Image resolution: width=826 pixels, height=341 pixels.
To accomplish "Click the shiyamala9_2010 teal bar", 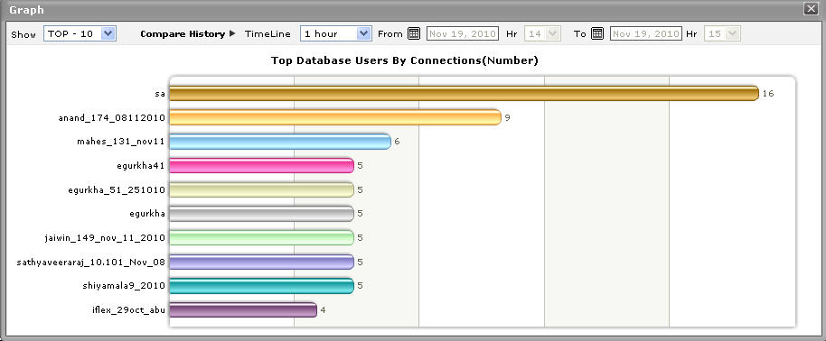I will [x=262, y=286].
